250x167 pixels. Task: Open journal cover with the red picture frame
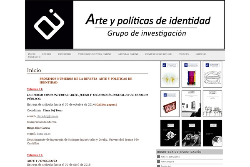pos(170,104)
